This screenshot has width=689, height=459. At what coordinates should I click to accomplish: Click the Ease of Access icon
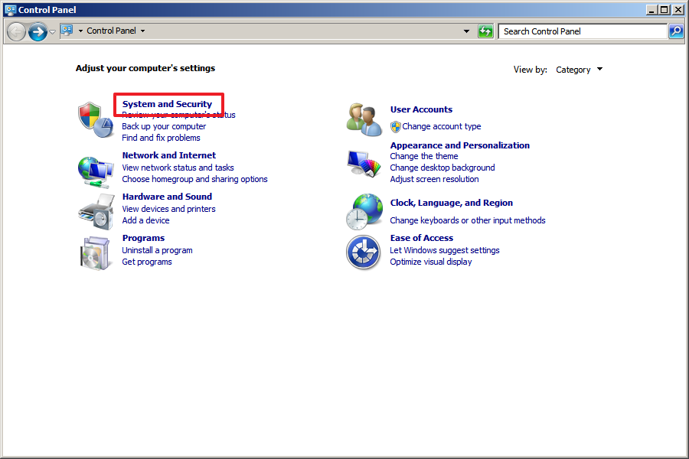tap(364, 252)
